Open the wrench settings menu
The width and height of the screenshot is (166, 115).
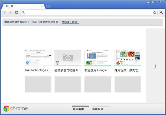(161, 12)
